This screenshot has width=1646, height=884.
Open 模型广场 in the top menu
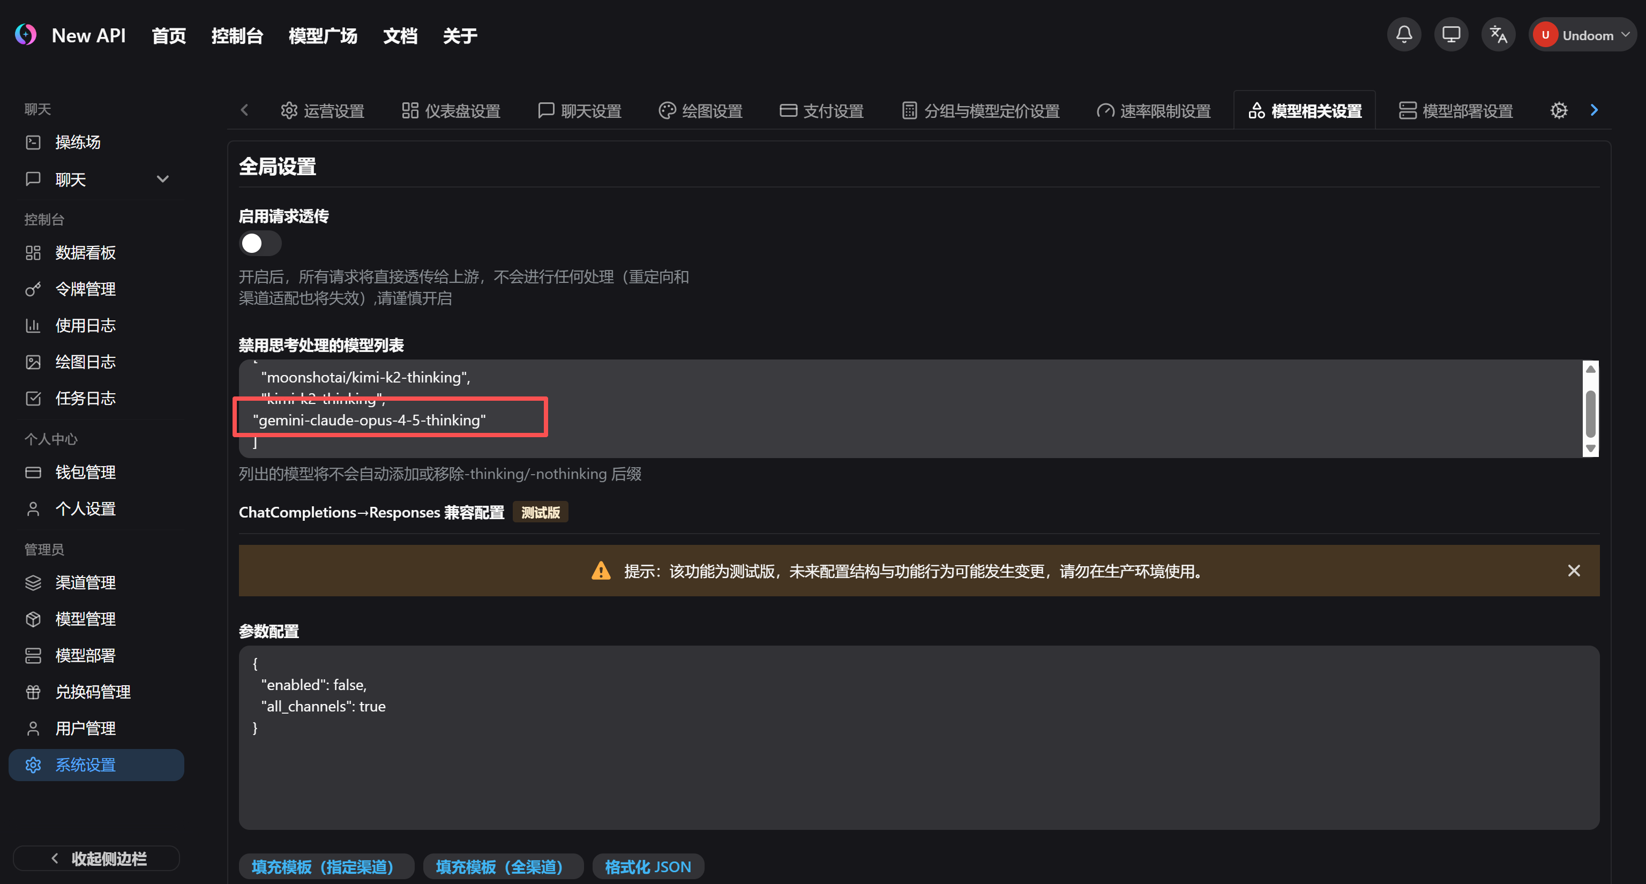[322, 35]
